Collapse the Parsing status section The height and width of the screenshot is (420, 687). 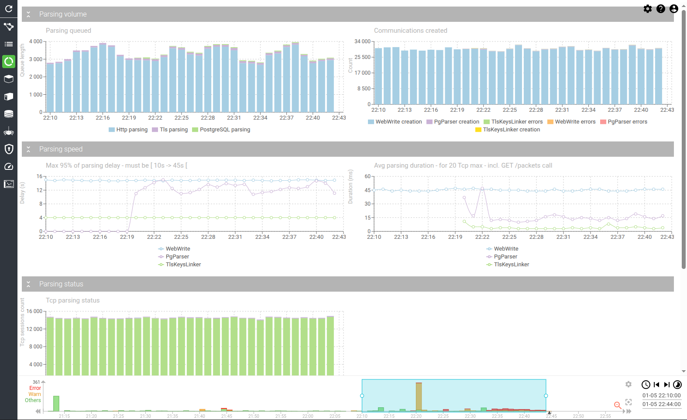pyautogui.click(x=28, y=284)
